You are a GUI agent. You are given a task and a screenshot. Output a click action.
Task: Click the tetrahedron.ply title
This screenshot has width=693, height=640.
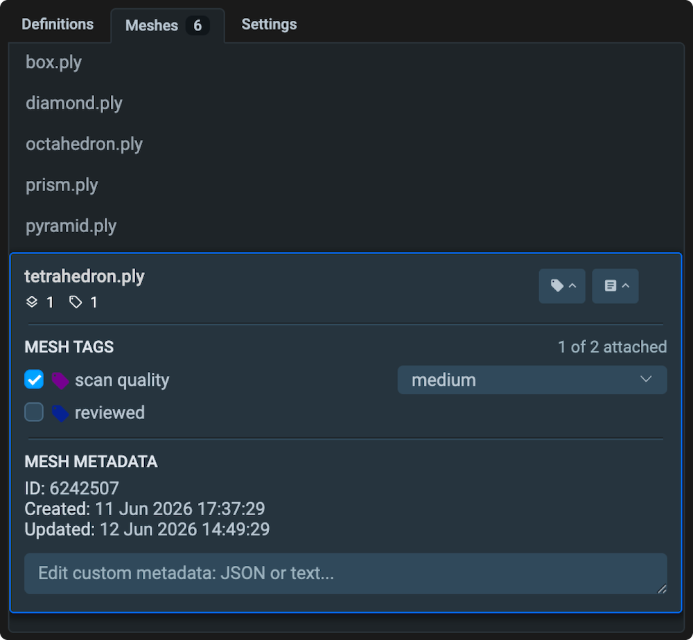point(85,276)
